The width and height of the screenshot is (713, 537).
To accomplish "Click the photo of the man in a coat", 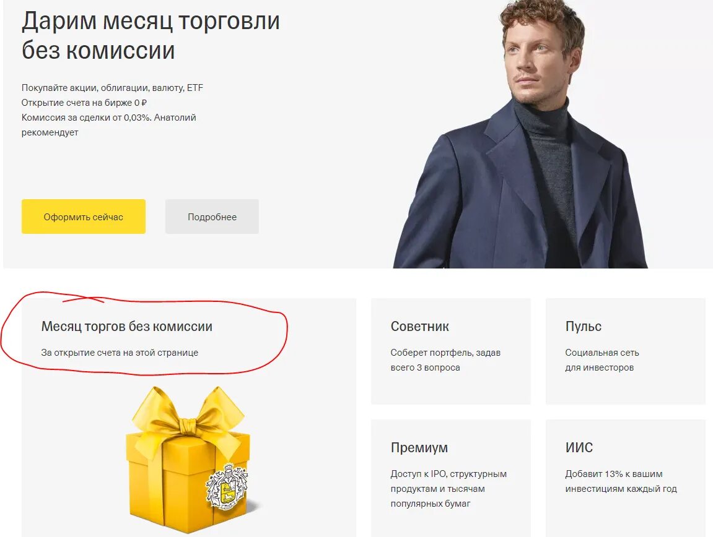I will coord(520,134).
